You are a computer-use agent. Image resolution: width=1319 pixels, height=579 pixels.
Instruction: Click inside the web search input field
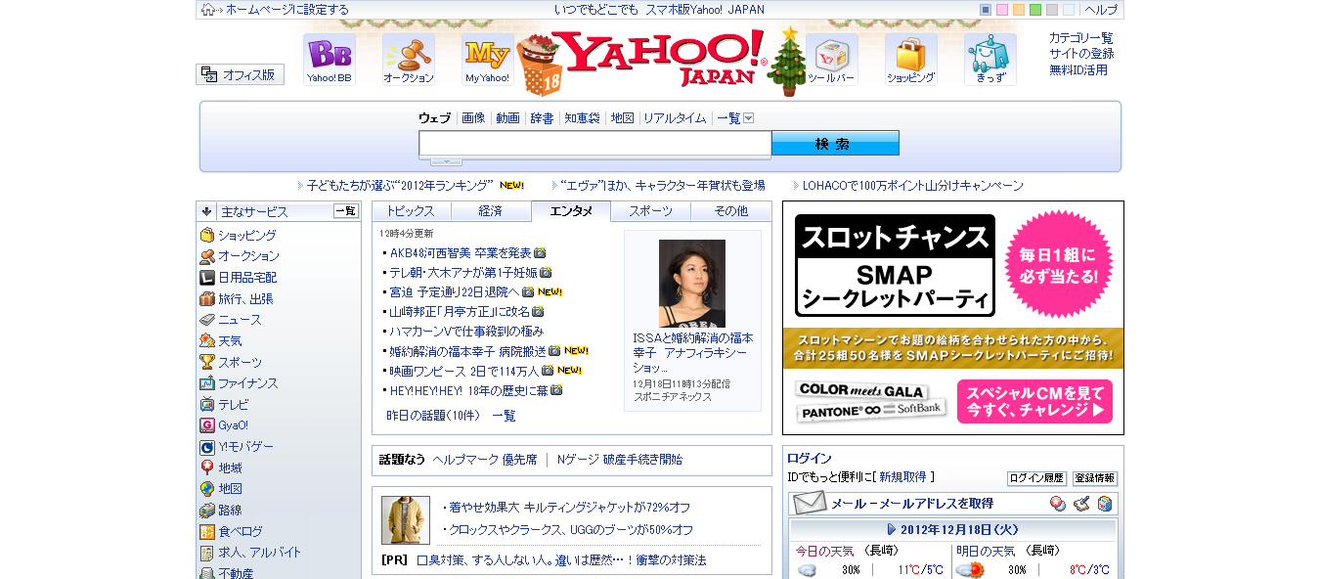coord(595,144)
